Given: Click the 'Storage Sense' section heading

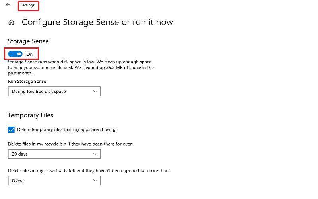Looking at the screenshot, I should (28, 41).
